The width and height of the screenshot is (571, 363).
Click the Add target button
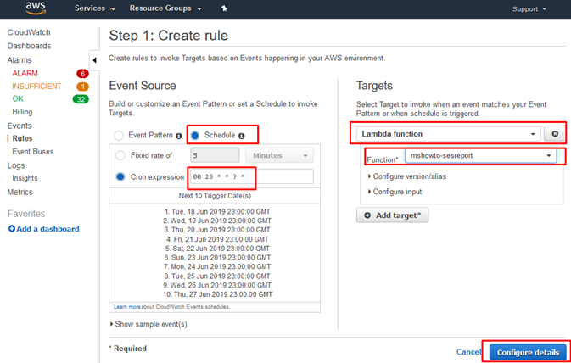point(392,215)
